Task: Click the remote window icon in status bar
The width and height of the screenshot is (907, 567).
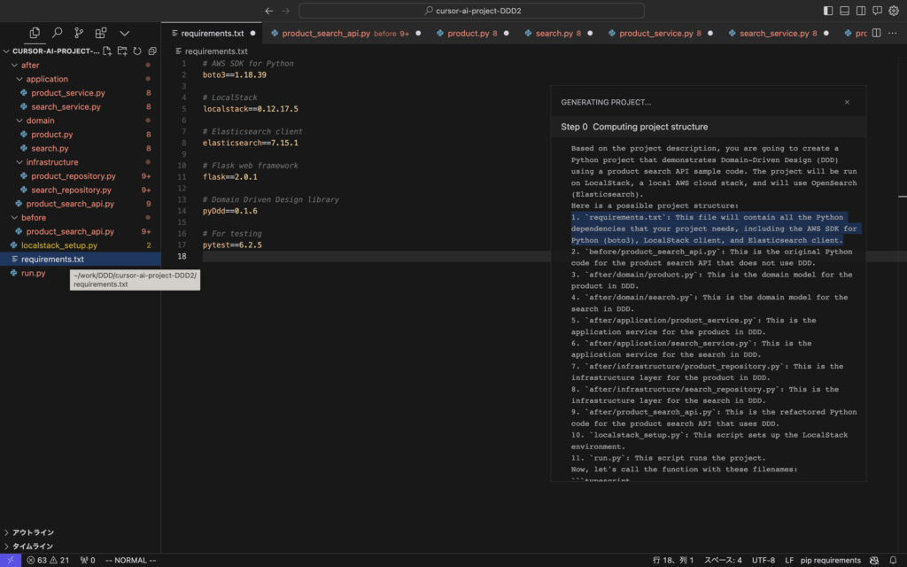Action: pyautogui.click(x=11, y=560)
